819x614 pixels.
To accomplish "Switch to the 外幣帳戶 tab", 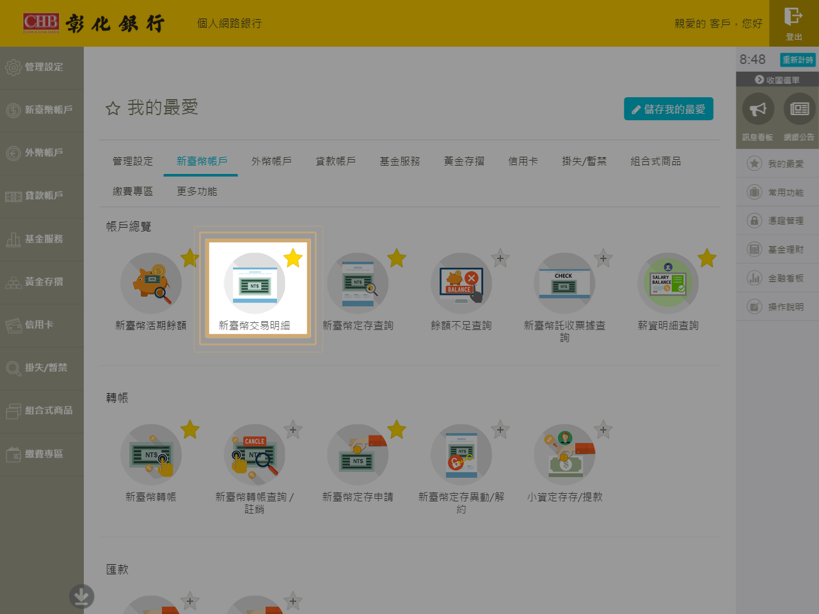I will click(x=271, y=161).
